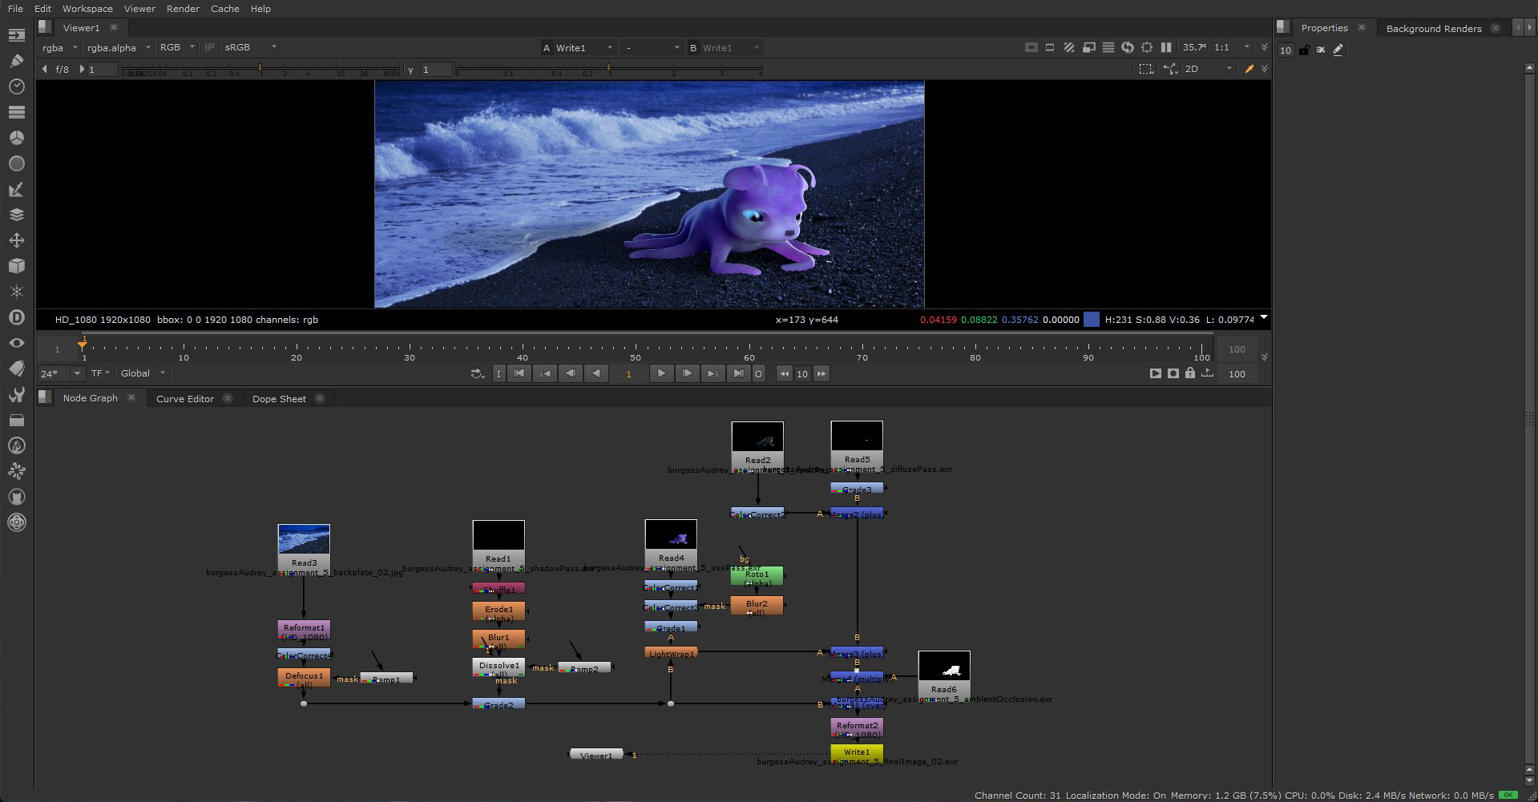This screenshot has height=802, width=1538.
Task: Open the Color nodes toolbar menu
Action: pyautogui.click(x=17, y=138)
